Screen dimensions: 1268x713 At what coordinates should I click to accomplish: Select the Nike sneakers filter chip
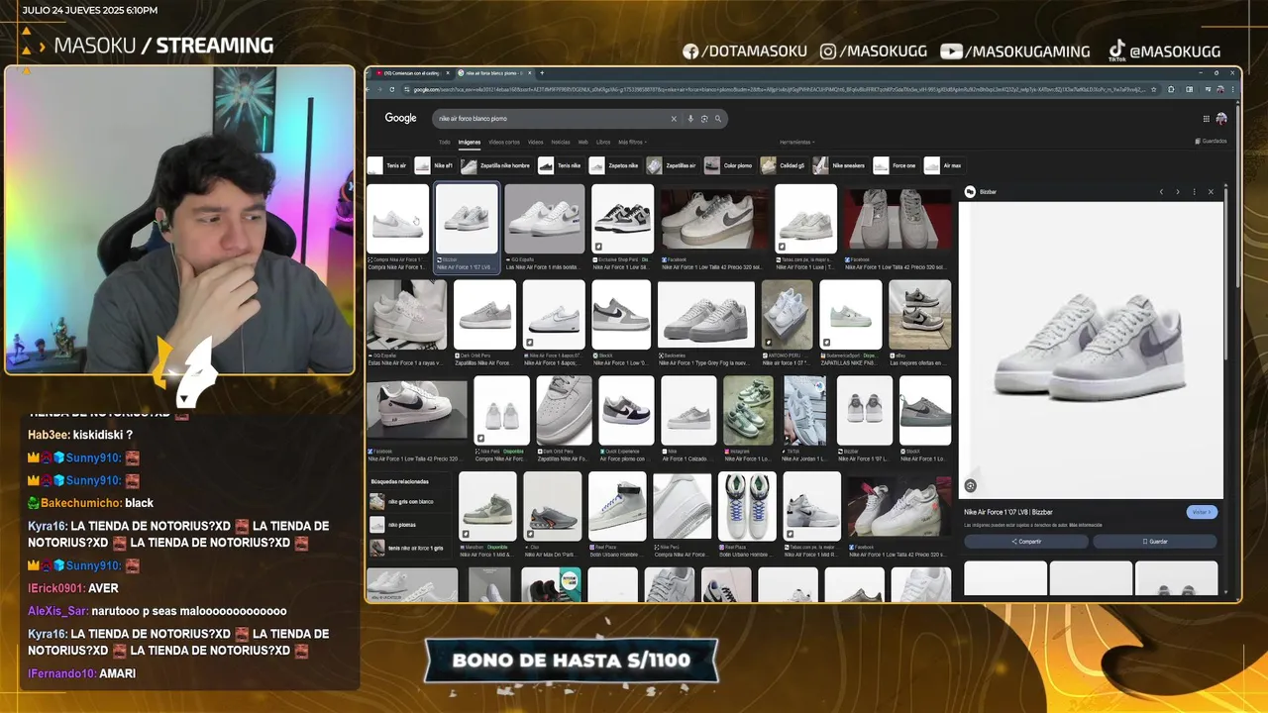tap(840, 165)
